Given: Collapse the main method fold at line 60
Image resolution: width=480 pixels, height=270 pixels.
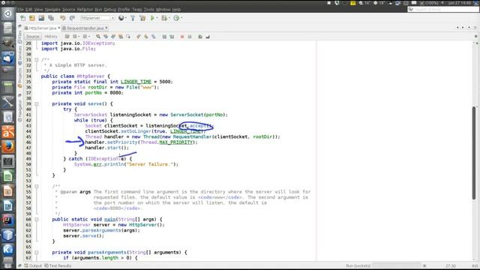Looking at the screenshot, I should click(37, 219).
